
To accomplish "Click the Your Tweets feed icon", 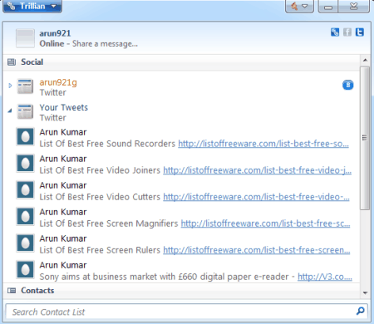I will coord(25,111).
